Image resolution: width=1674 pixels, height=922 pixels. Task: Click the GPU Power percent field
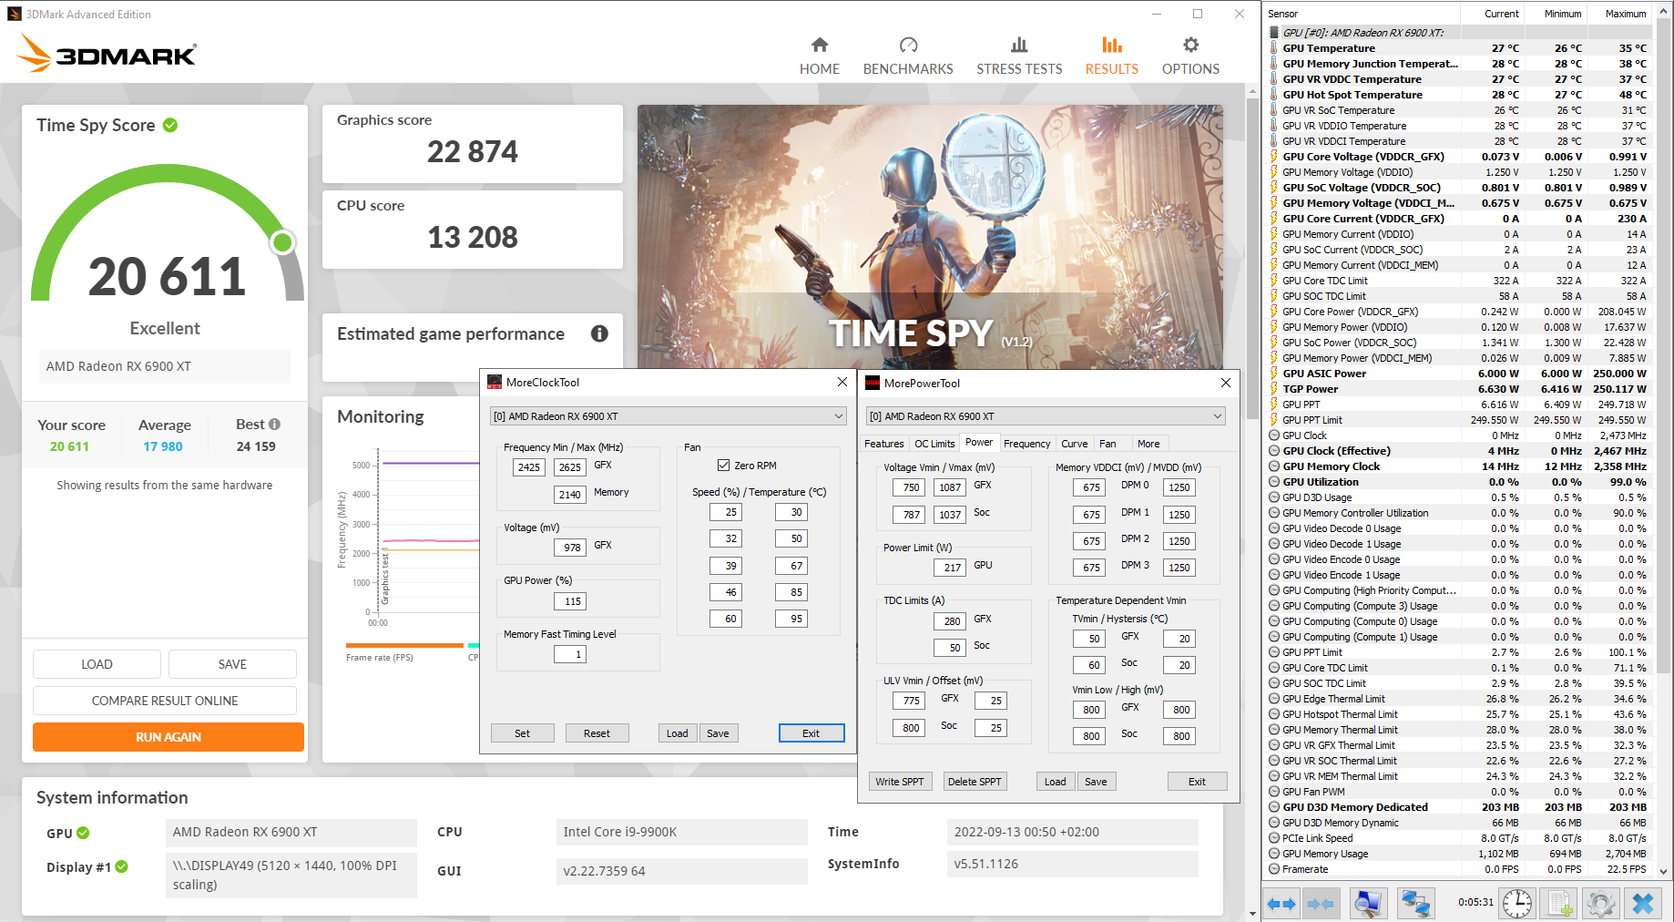(570, 601)
